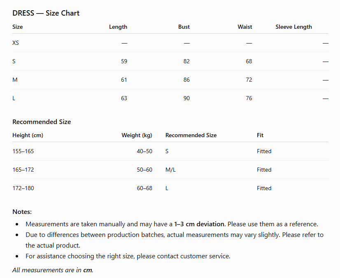Screen dimensions: 340x278
Task: Click the S size length value 59
Action: tap(124, 62)
